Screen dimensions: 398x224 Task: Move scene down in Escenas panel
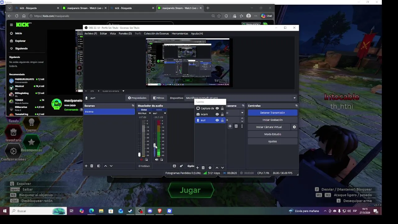[111, 166]
